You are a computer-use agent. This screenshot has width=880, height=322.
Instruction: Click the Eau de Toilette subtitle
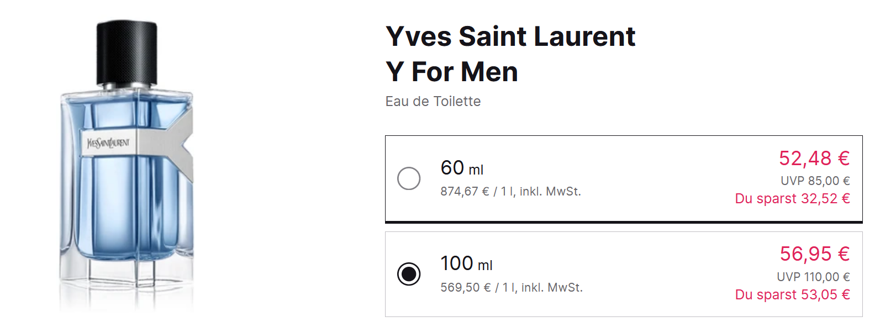coord(433,102)
